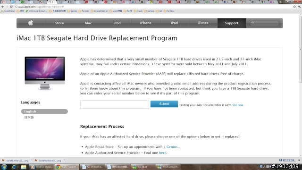Open the SerialNumber107 png download
Screen dimensions: 302x170
(x=48, y=161)
